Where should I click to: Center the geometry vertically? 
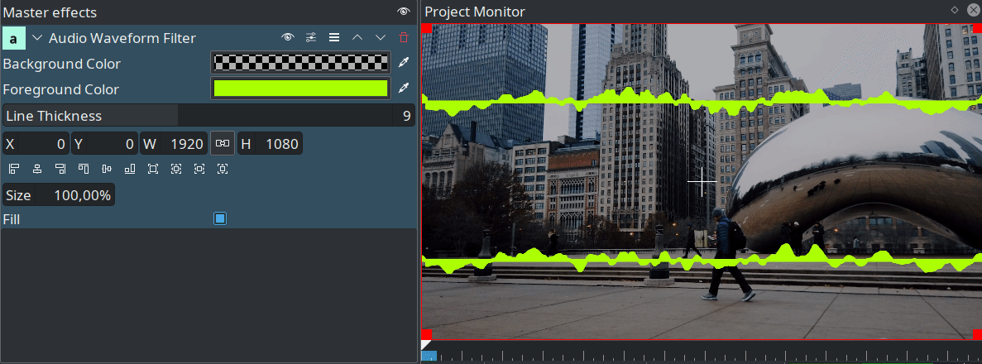coord(107,169)
